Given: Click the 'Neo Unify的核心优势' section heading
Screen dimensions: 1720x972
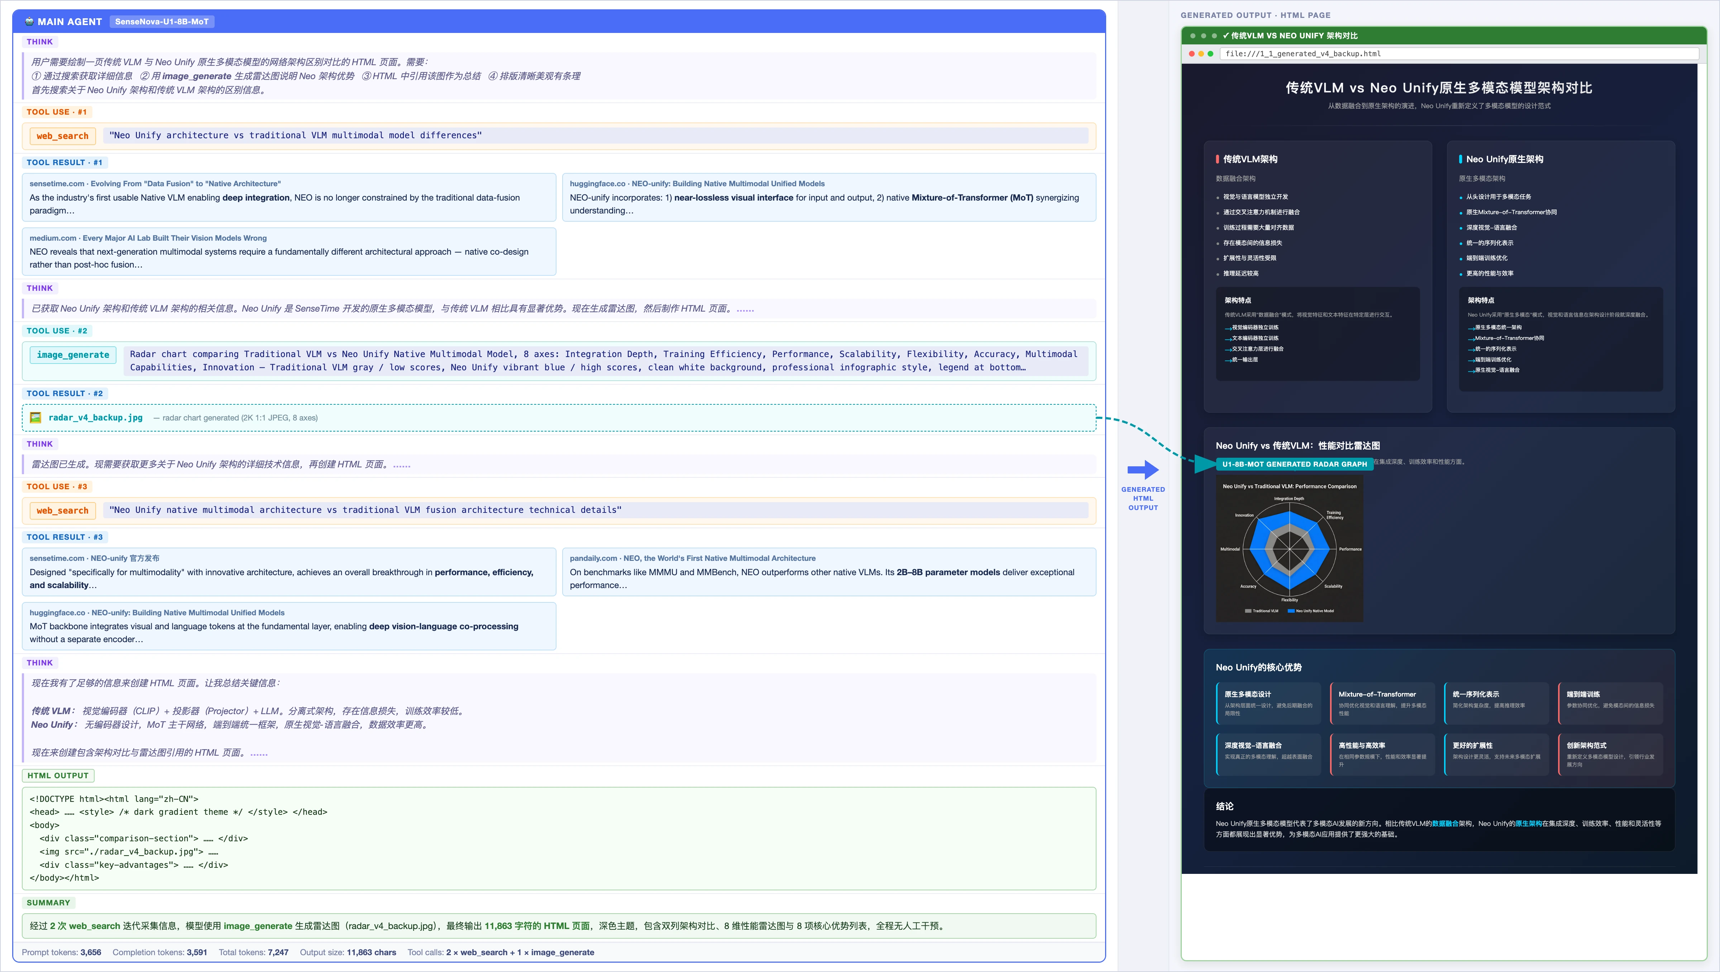Looking at the screenshot, I should (1258, 668).
